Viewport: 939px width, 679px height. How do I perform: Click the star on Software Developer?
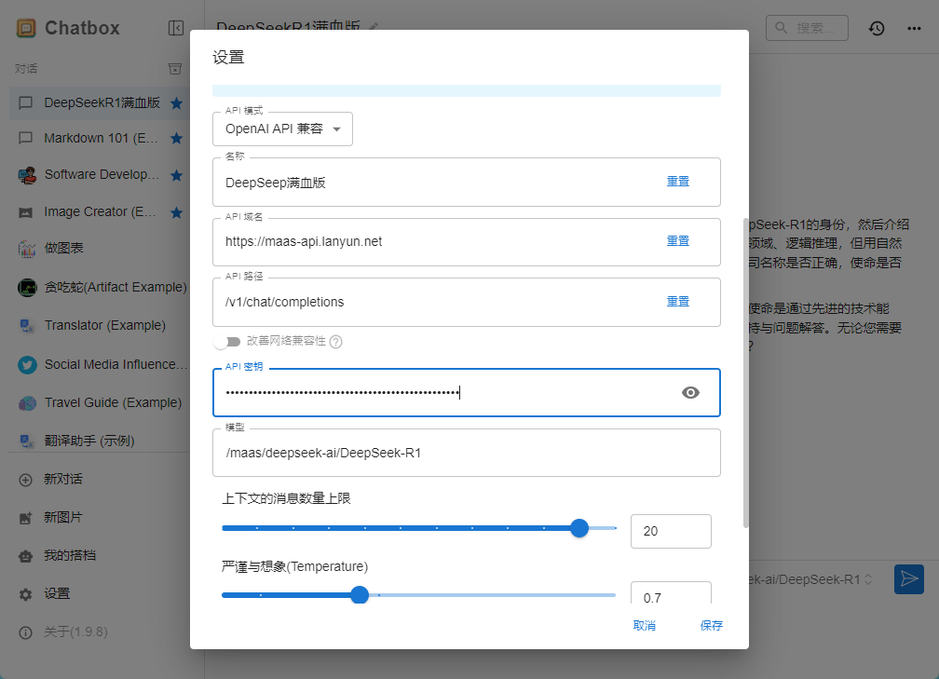point(176,175)
